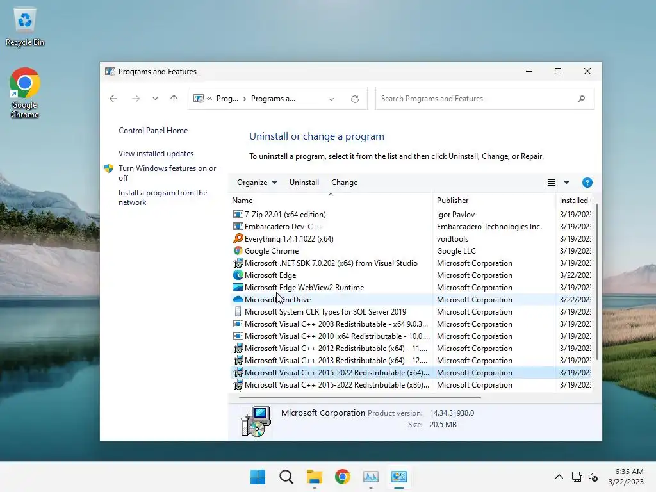Click the Edge WebView2 Runtime icon

pyautogui.click(x=238, y=288)
